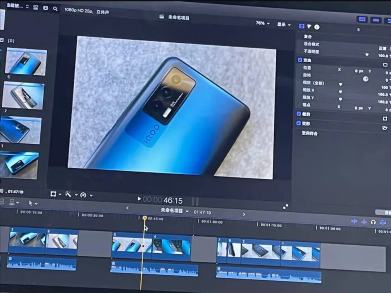Click the clapperboard project icon in viewer
Image resolution: width=391 pixels, height=293 pixels.
[x=162, y=17]
